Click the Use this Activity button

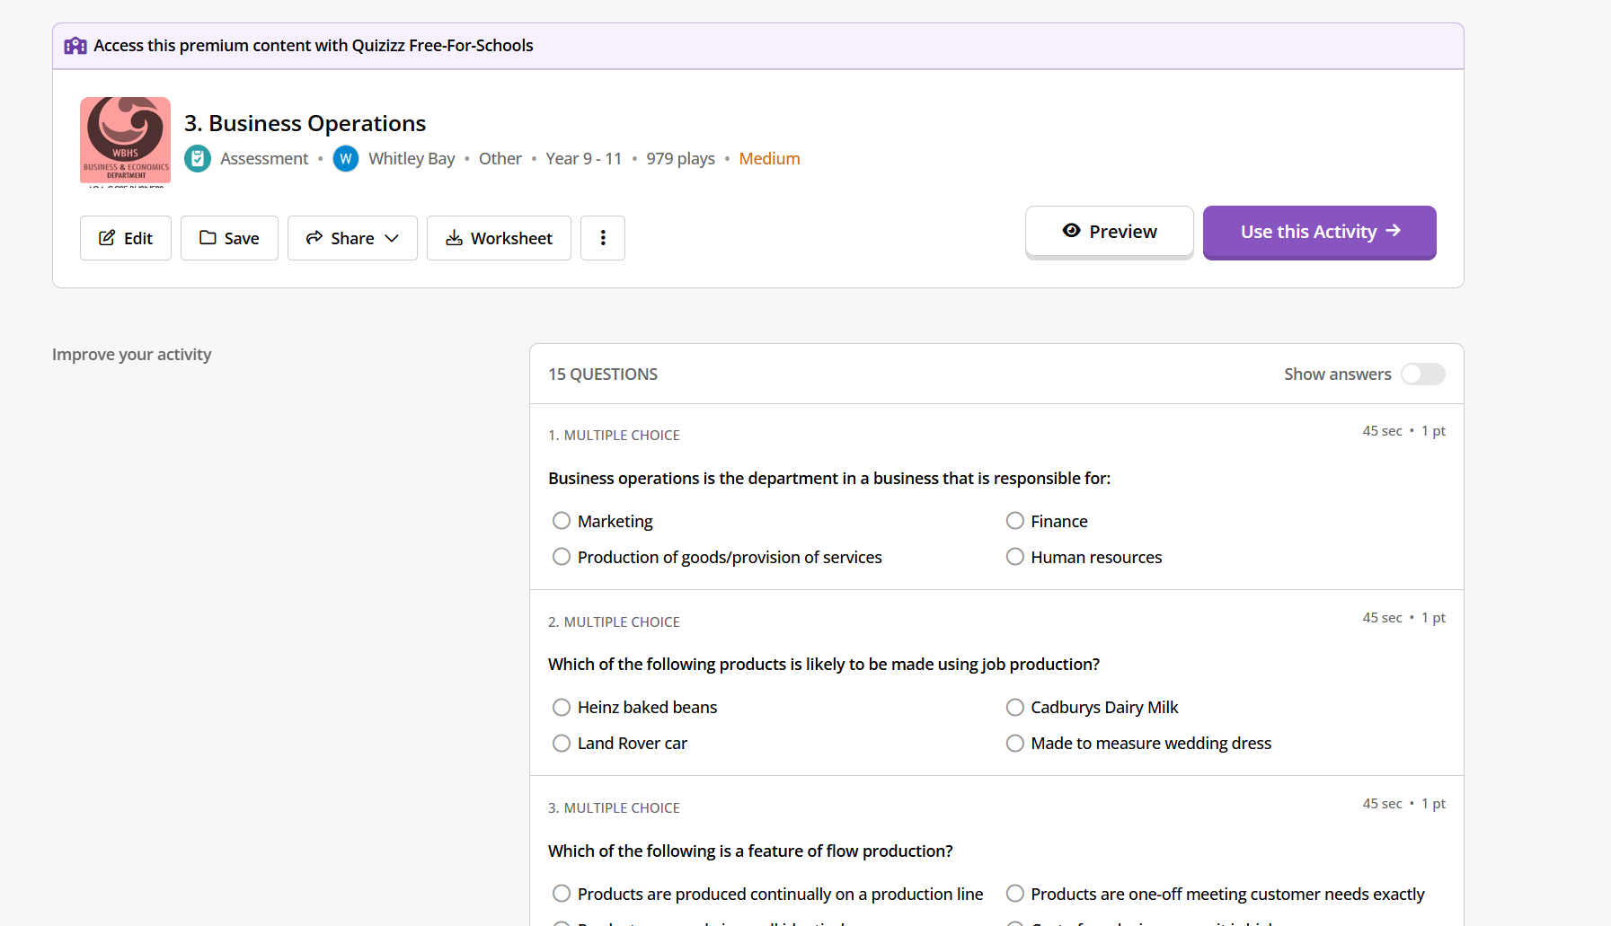tap(1319, 232)
